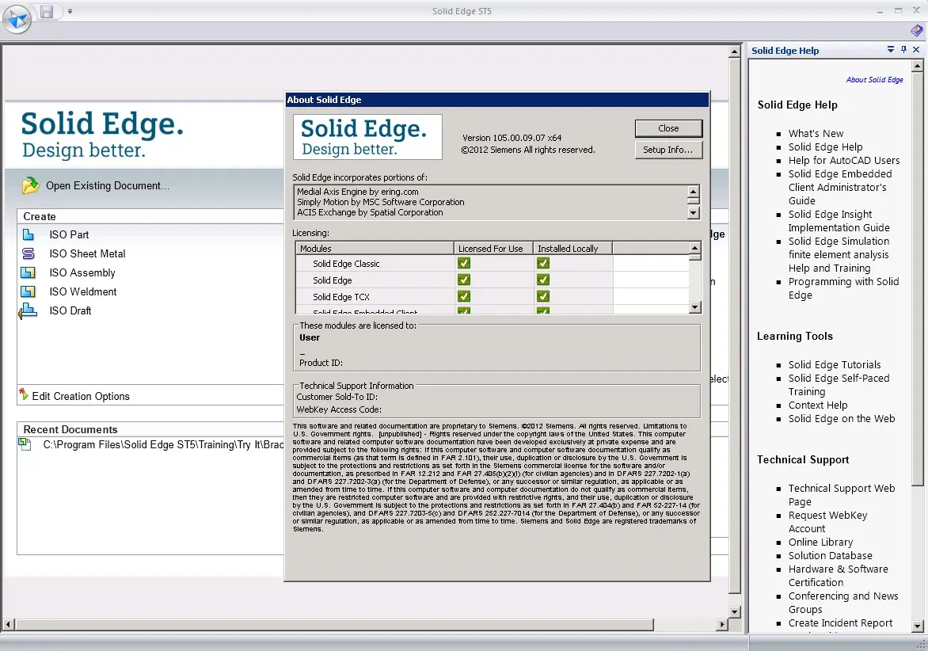The height and width of the screenshot is (651, 928).
Task: Click the ISO Sheet Metal icon
Action: point(28,254)
